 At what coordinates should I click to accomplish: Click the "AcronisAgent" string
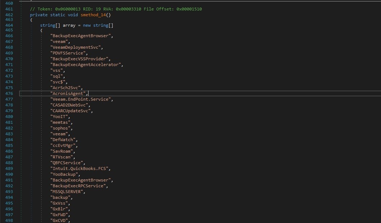[68, 93]
